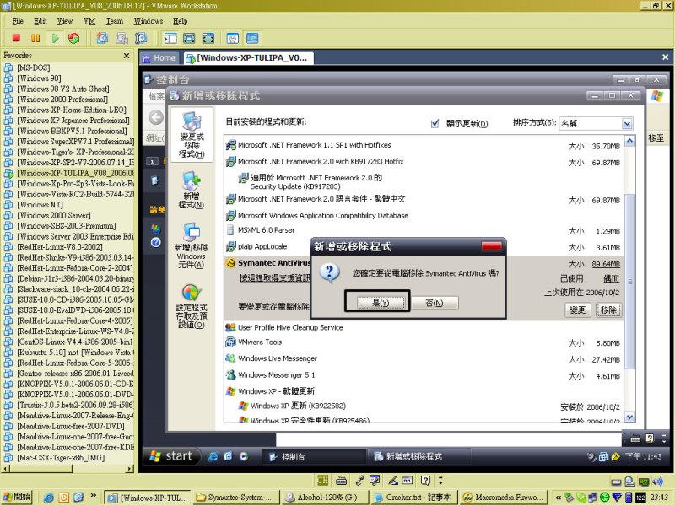Toggle the 顯示更新(D) checkbox
675x506 pixels.
435,123
